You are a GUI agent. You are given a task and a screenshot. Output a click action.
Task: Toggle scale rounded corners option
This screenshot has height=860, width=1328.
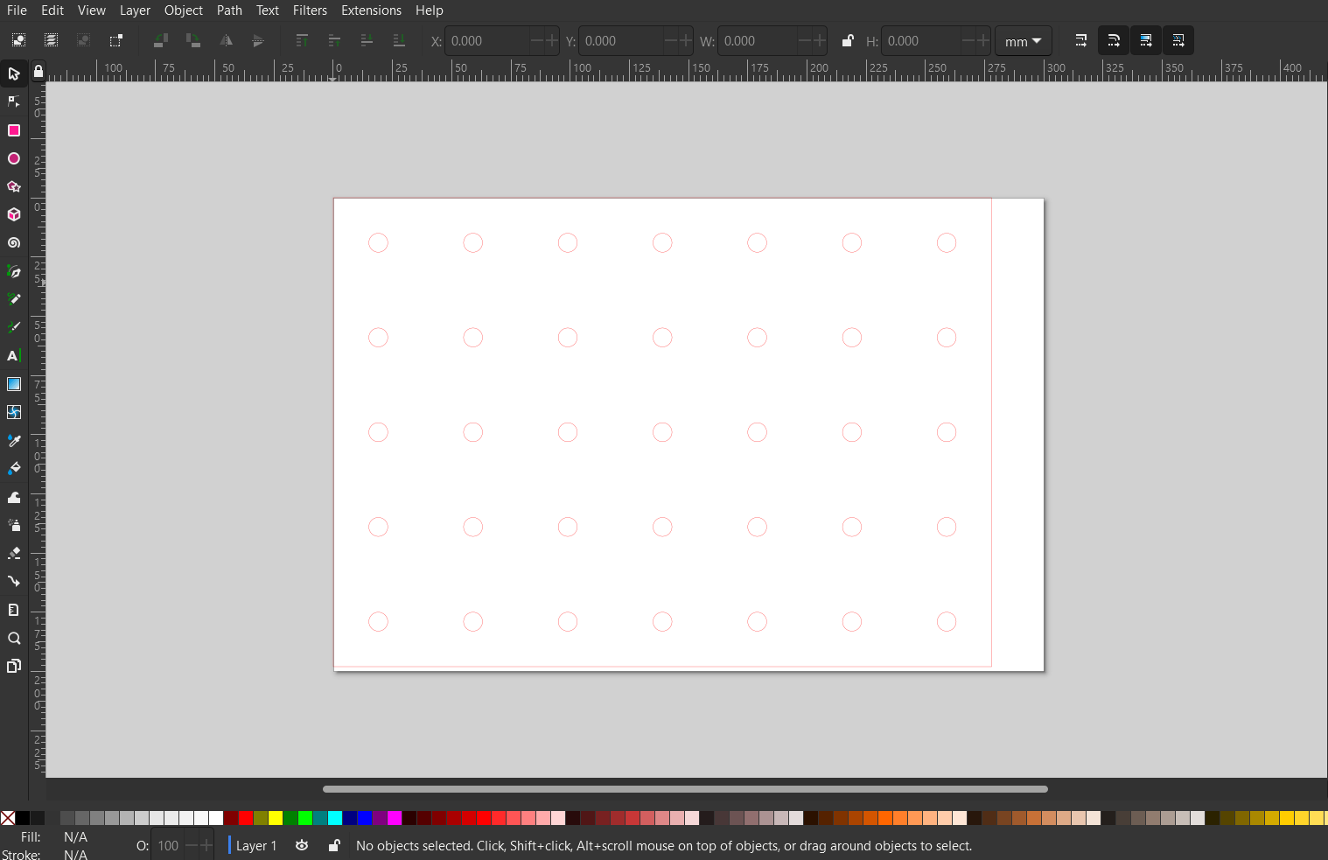click(x=1114, y=40)
